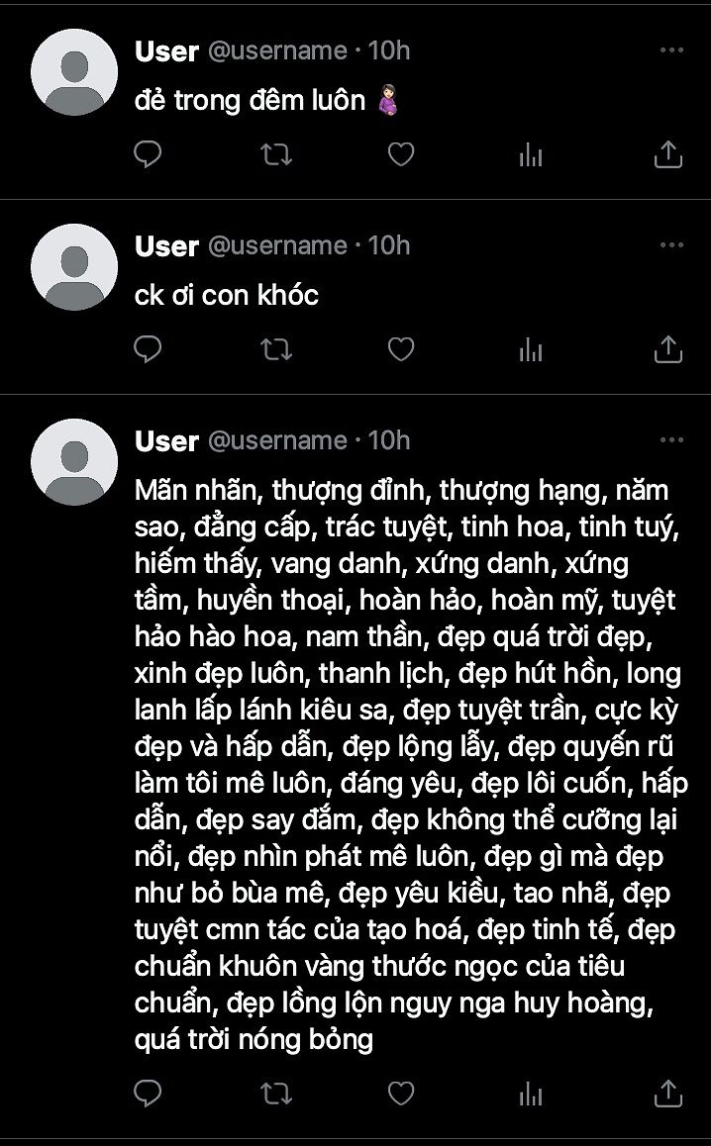Reply to the 'đẻ trong đêm luôn' tweet
The height and width of the screenshot is (1146, 711).
point(148,154)
